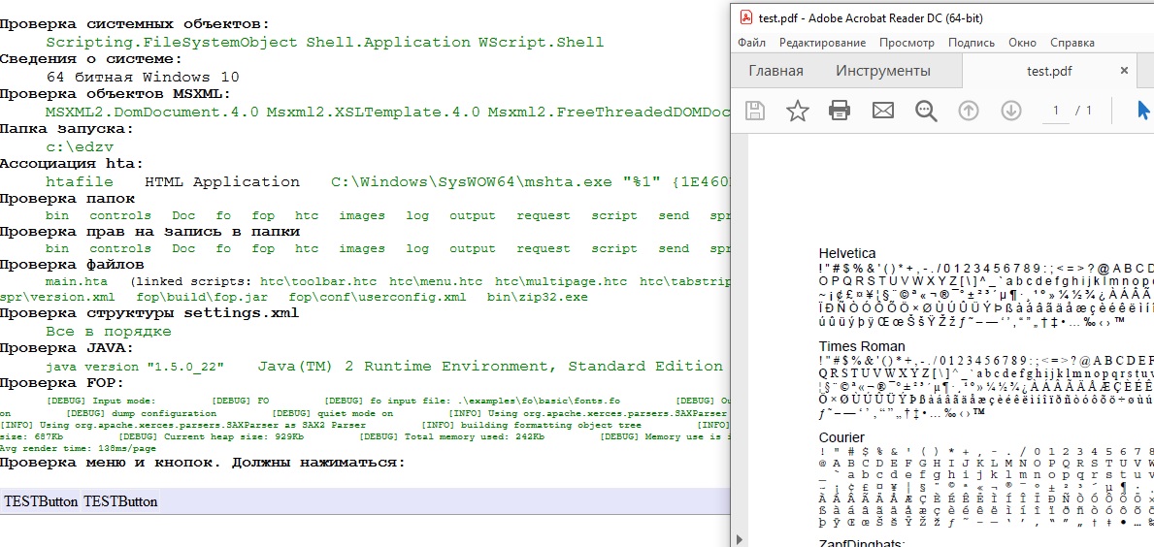
Task: Click 'Все в порядке' status text
Action: pos(108,332)
